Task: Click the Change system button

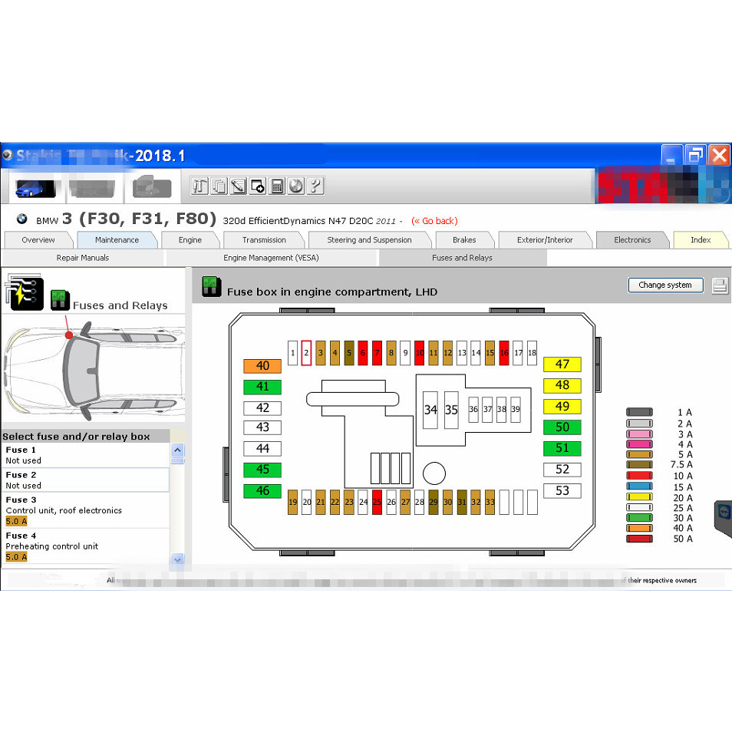Action: tap(665, 285)
